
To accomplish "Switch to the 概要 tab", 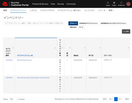I will pos(5,10).
